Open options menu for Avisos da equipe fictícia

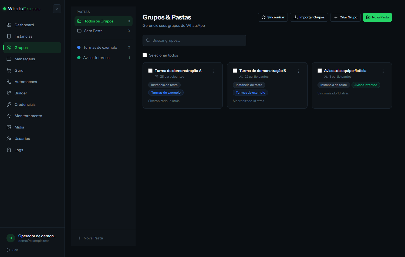[x=383, y=71]
